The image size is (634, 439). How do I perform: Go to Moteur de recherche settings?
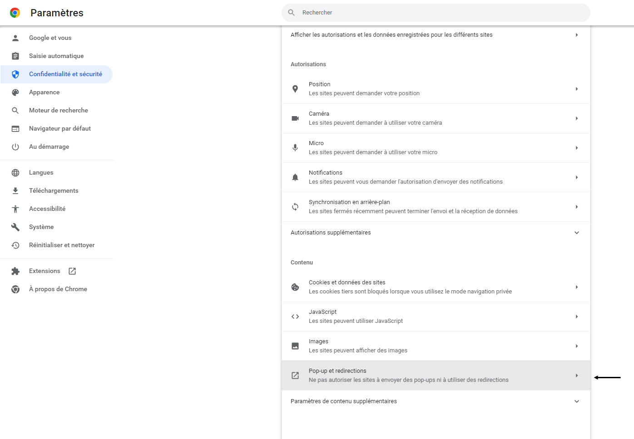pos(58,110)
